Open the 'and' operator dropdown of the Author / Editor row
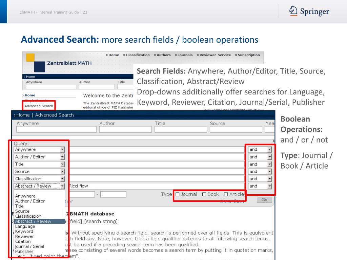 tap(260, 157)
